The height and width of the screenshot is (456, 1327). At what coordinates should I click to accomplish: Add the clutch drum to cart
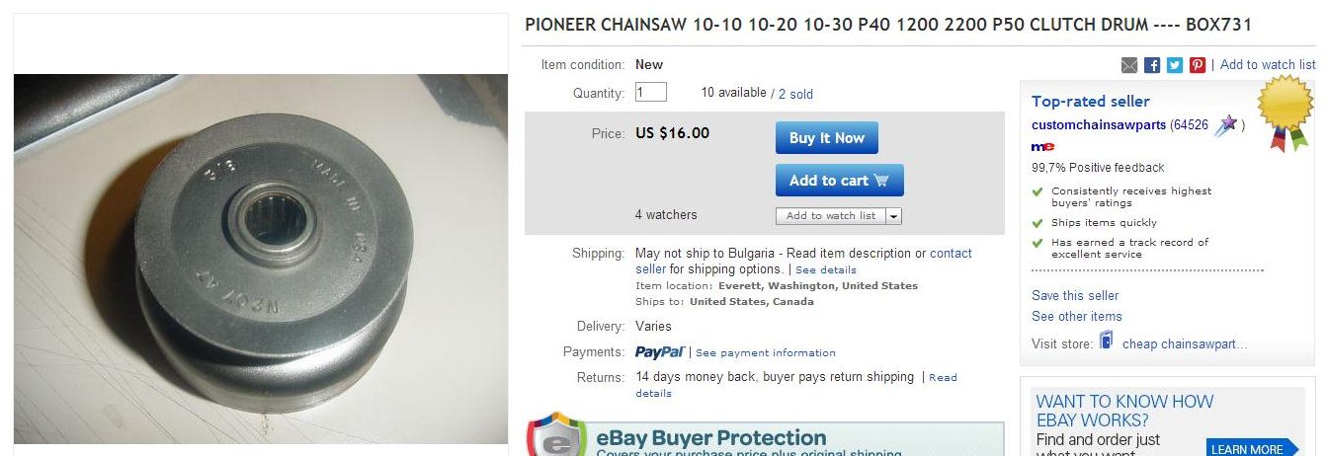pos(839,181)
